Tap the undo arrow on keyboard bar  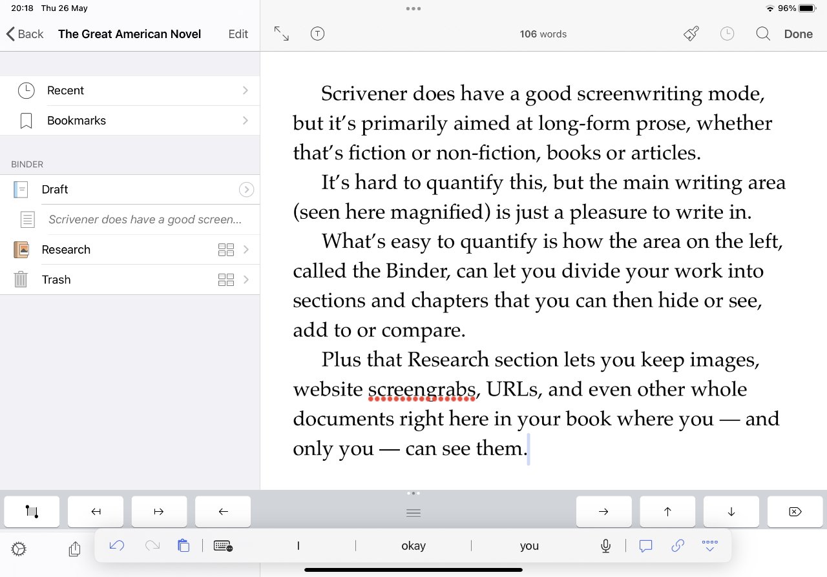pyautogui.click(x=117, y=545)
